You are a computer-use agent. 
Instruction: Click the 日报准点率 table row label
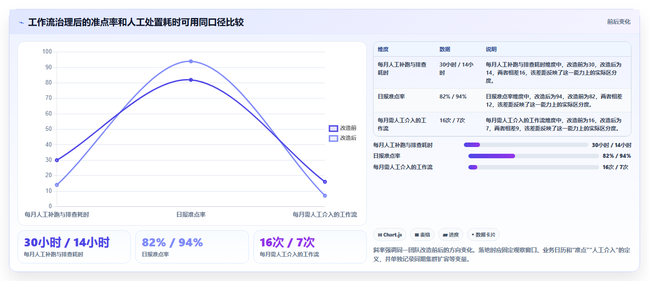click(x=391, y=97)
